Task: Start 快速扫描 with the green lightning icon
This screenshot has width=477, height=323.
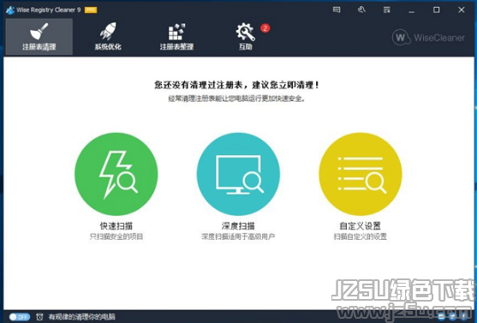Action: pos(116,174)
